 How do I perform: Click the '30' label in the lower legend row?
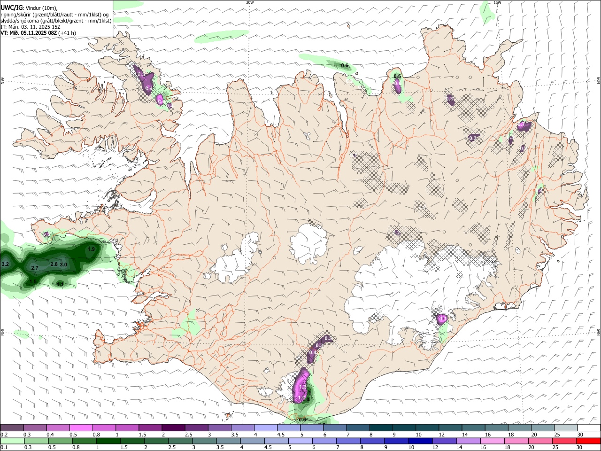point(580,448)
